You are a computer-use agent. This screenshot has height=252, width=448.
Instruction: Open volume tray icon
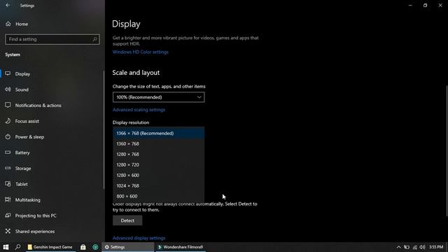pos(423,247)
